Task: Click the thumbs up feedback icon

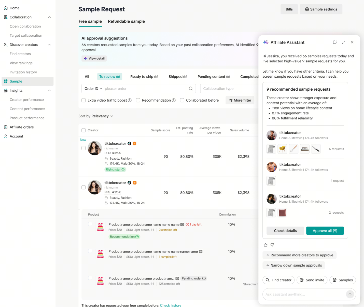Action: click(x=265, y=245)
